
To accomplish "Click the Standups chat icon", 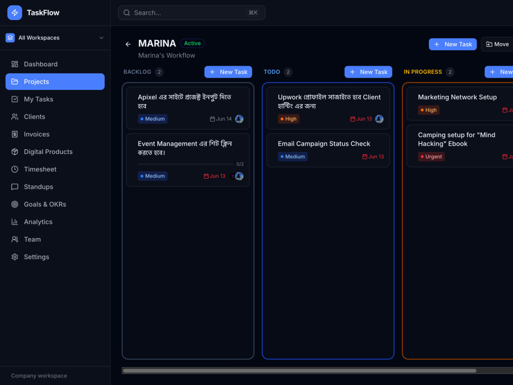I will click(x=15, y=187).
